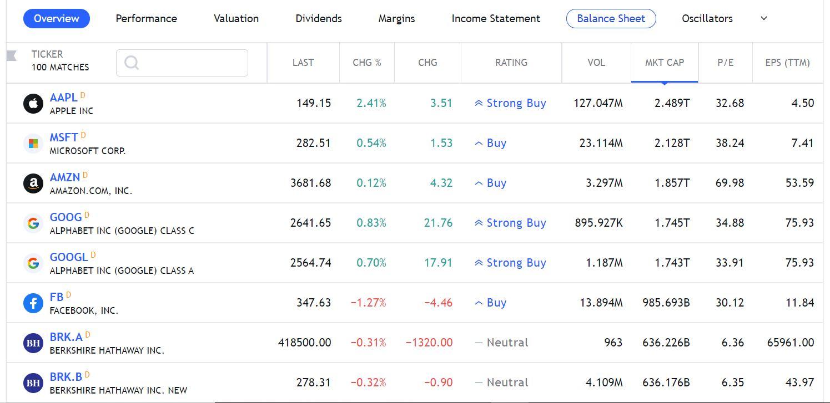Click Apple's market cap 2.489T
Screen dimensions: 830x403
(672, 103)
